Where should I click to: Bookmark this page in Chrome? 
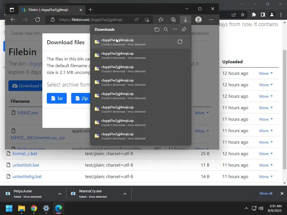point(243,15)
